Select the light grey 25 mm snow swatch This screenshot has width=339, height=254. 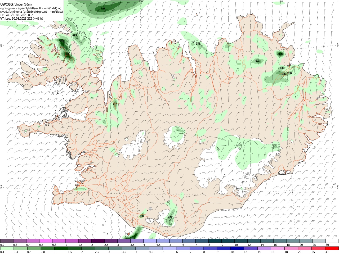point(319,241)
